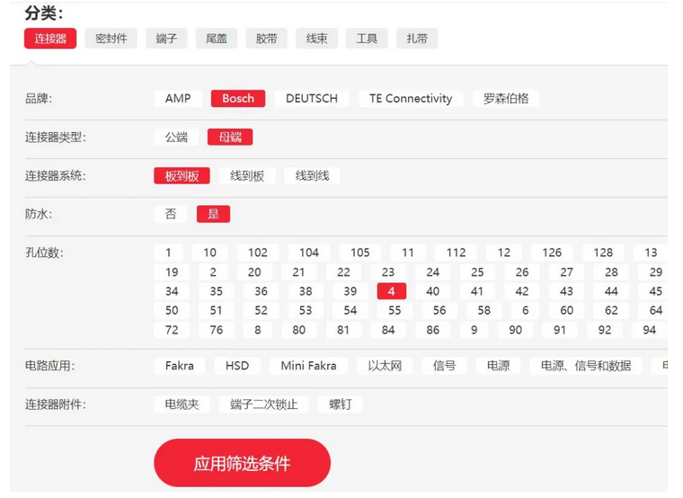
Task: Choose TE Connectivity brand option
Action: pos(411,99)
